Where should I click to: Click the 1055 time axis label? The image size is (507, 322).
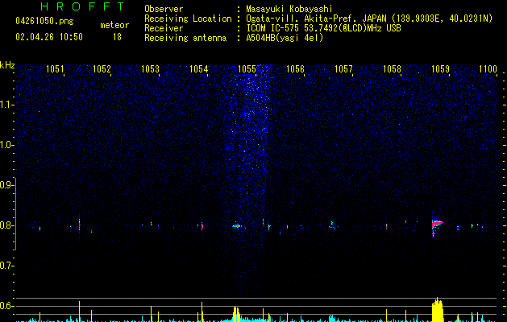247,68
